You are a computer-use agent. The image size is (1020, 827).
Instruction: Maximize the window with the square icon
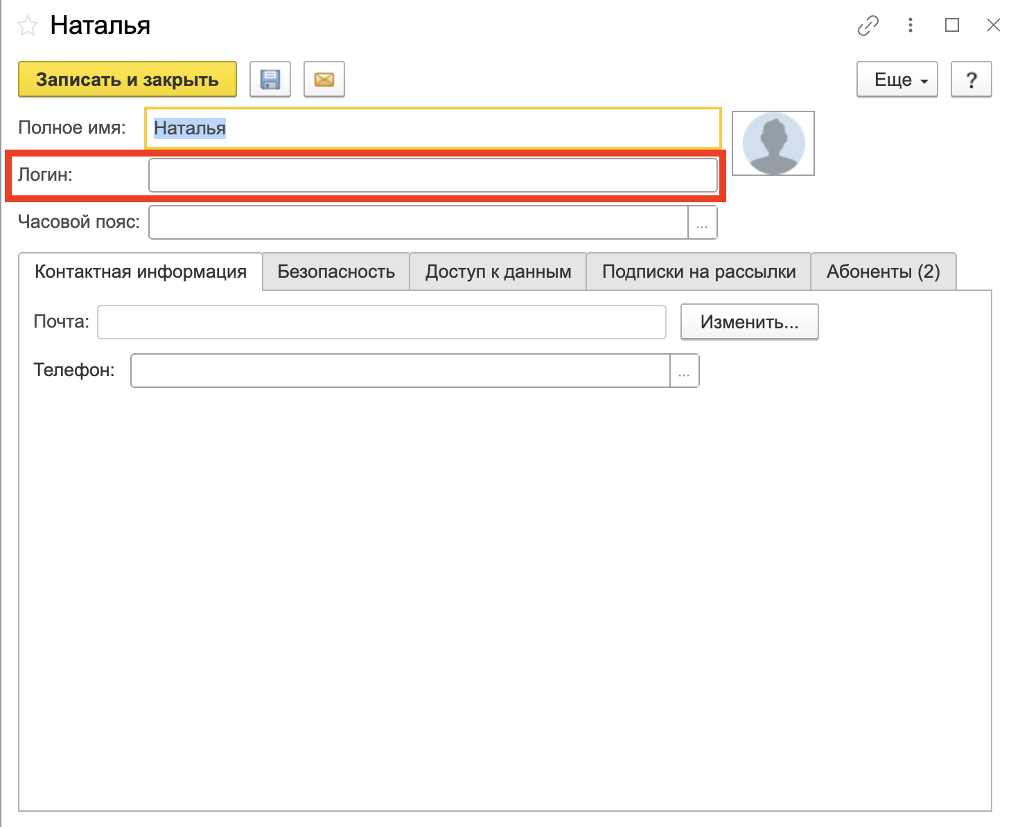[952, 26]
